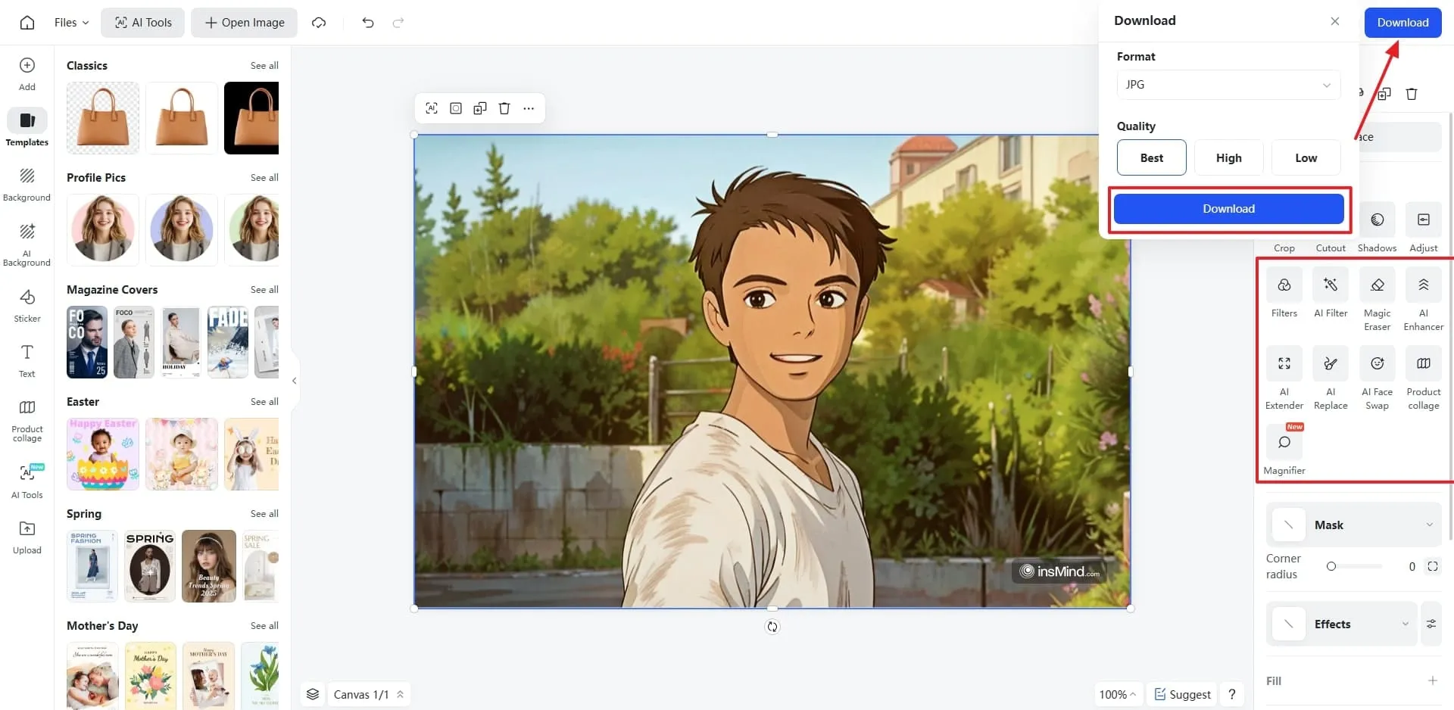See all Profile Pics templates
The width and height of the screenshot is (1454, 710).
pyautogui.click(x=264, y=178)
